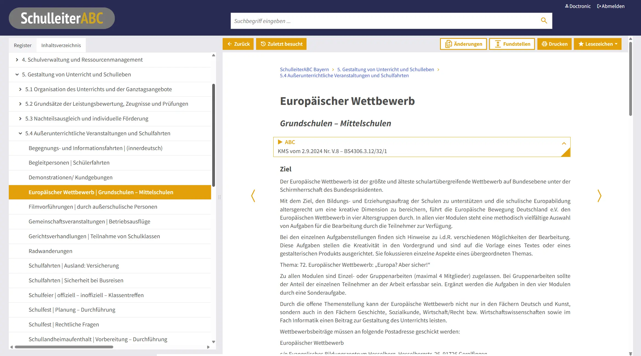641x356 pixels.
Task: Click the page vertical scrollbar thumb
Action: (x=631, y=79)
